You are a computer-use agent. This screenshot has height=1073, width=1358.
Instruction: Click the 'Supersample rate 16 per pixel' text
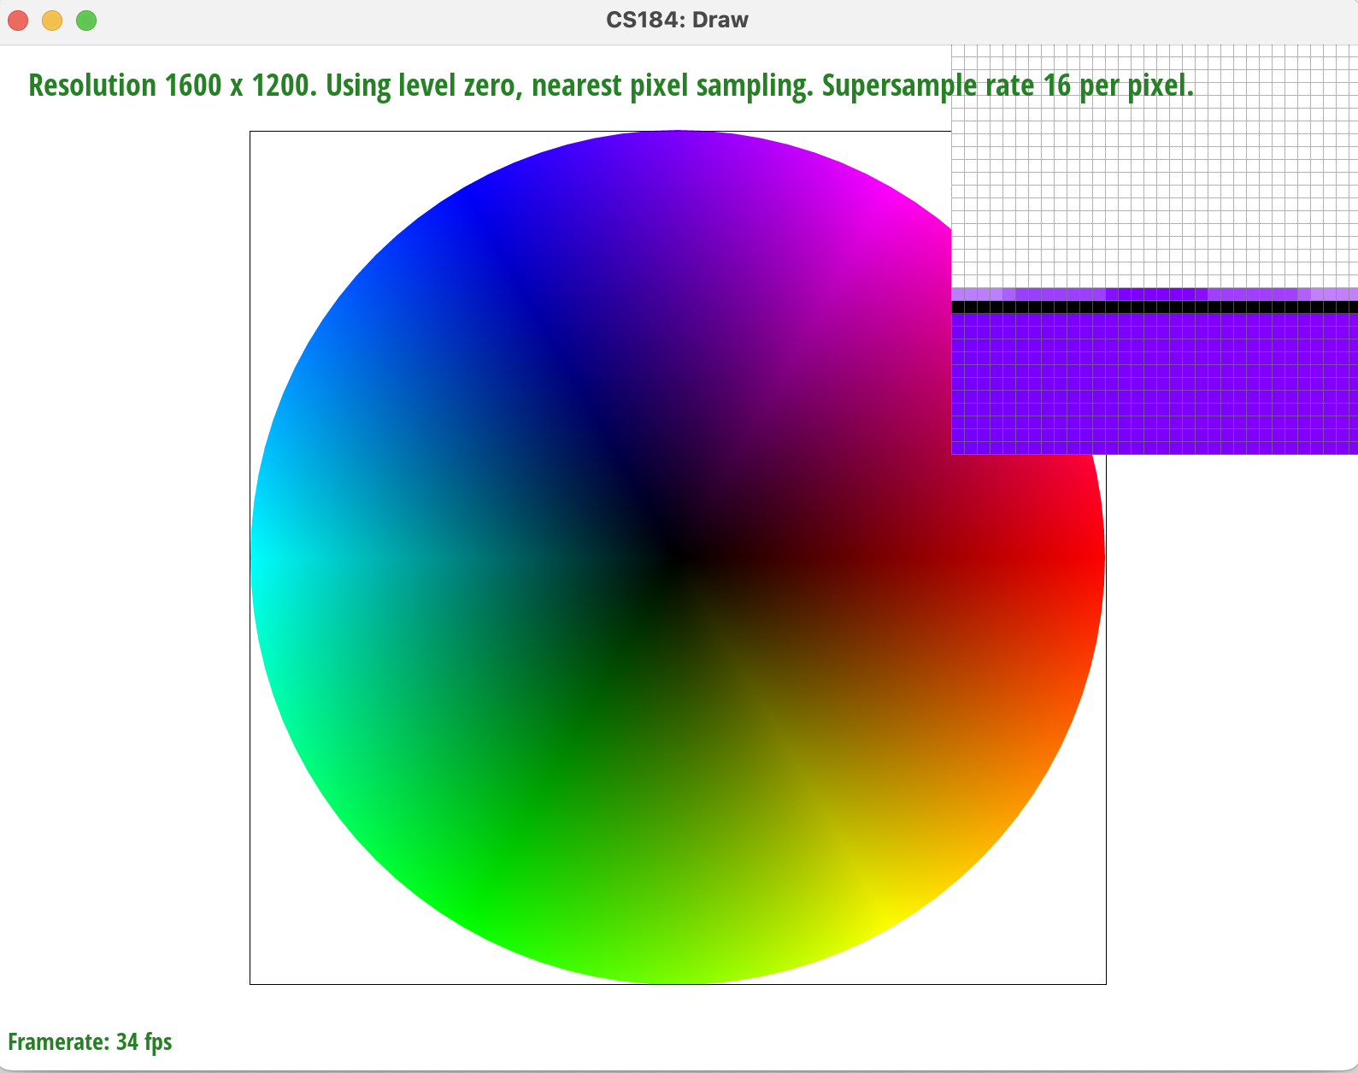pos(1008,85)
